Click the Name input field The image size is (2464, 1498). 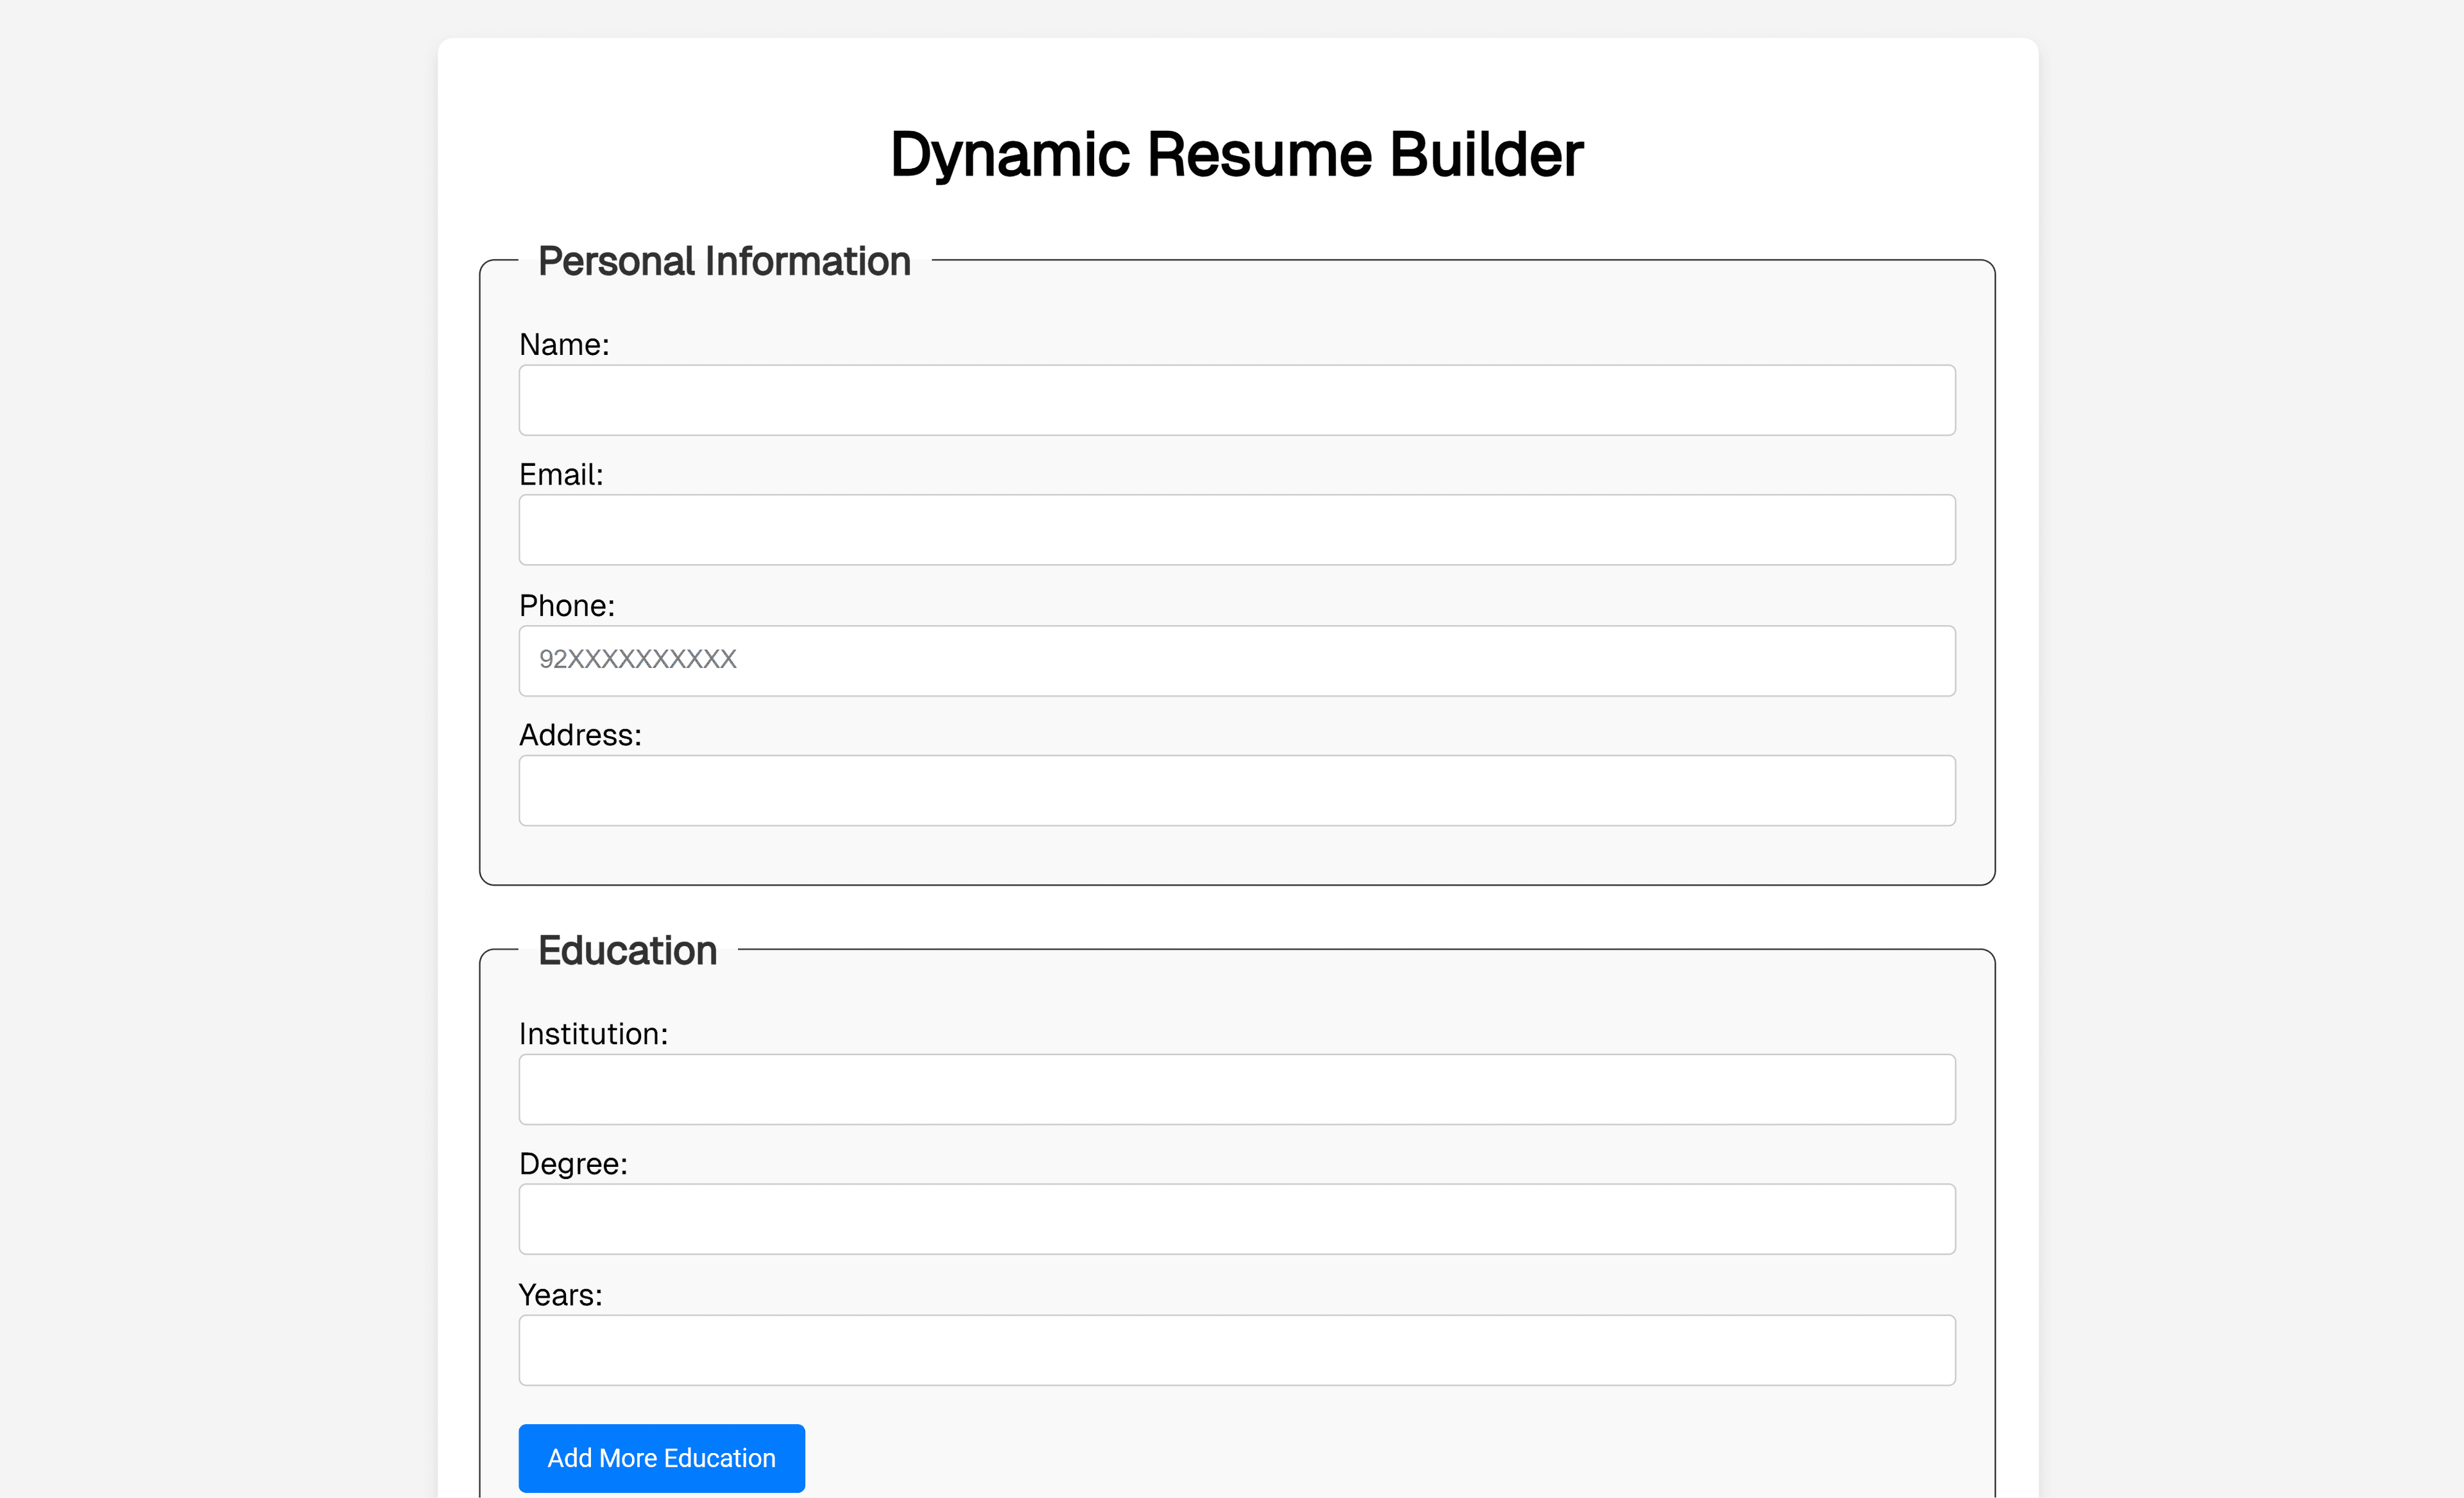point(1236,399)
